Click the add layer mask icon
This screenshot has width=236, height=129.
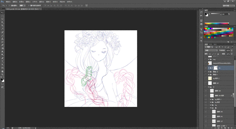(x=218, y=128)
